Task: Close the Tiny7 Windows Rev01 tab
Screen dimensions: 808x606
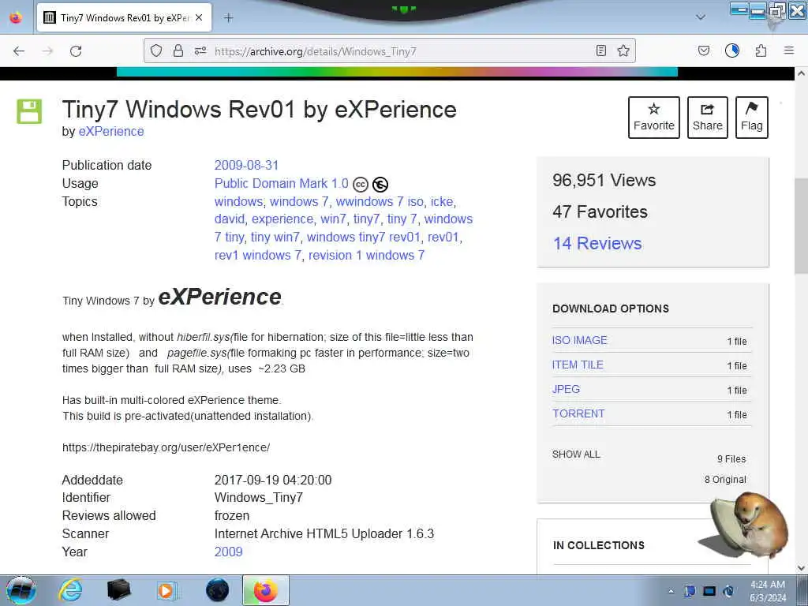Action: [199, 17]
